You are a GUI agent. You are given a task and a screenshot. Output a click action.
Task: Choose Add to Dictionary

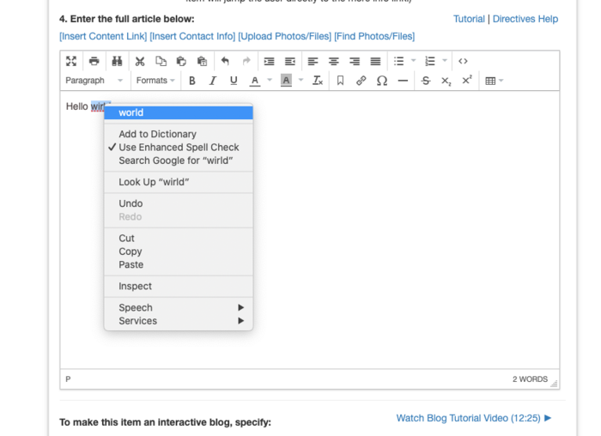179,134
